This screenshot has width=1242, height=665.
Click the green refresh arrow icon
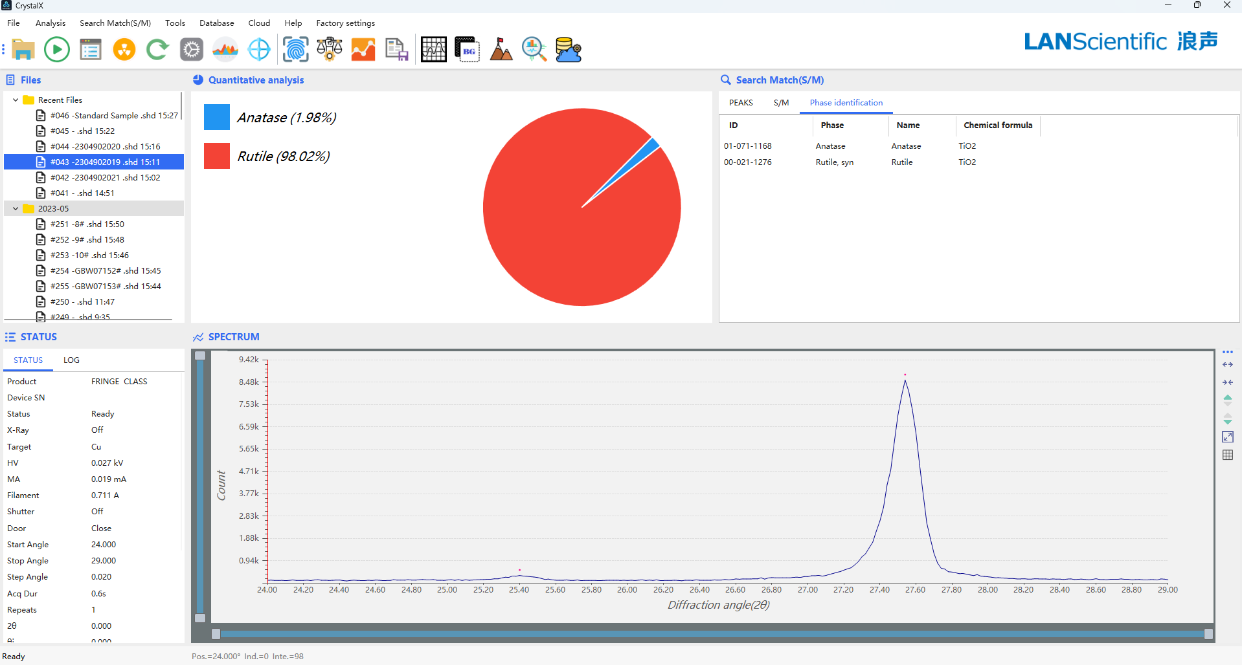click(157, 50)
